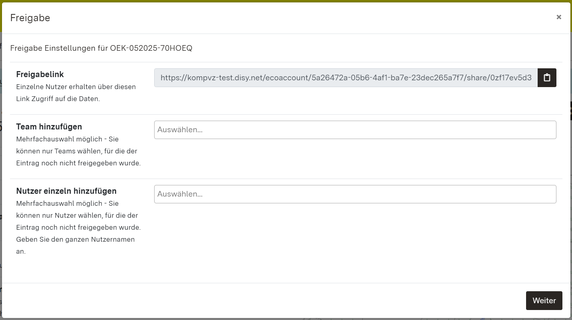Click the Nutzer einzeln hinzufügen label
The height and width of the screenshot is (320, 572).
click(x=66, y=191)
